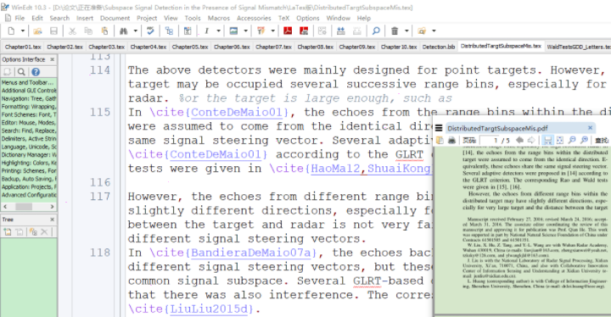This screenshot has height=317, width=611.
Task: Open the Insert menu
Action: (85, 18)
